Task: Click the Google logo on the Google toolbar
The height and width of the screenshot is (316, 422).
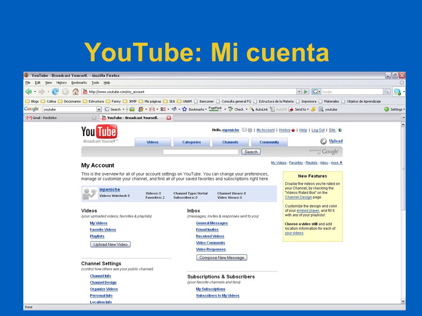Action: 32,109
